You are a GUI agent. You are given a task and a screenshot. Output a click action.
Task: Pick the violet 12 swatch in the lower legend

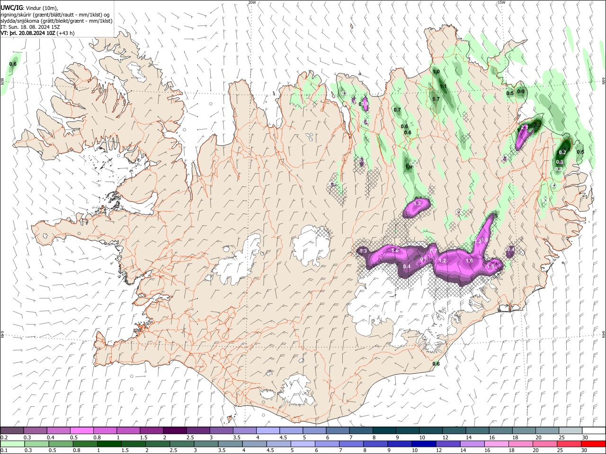[447, 444]
